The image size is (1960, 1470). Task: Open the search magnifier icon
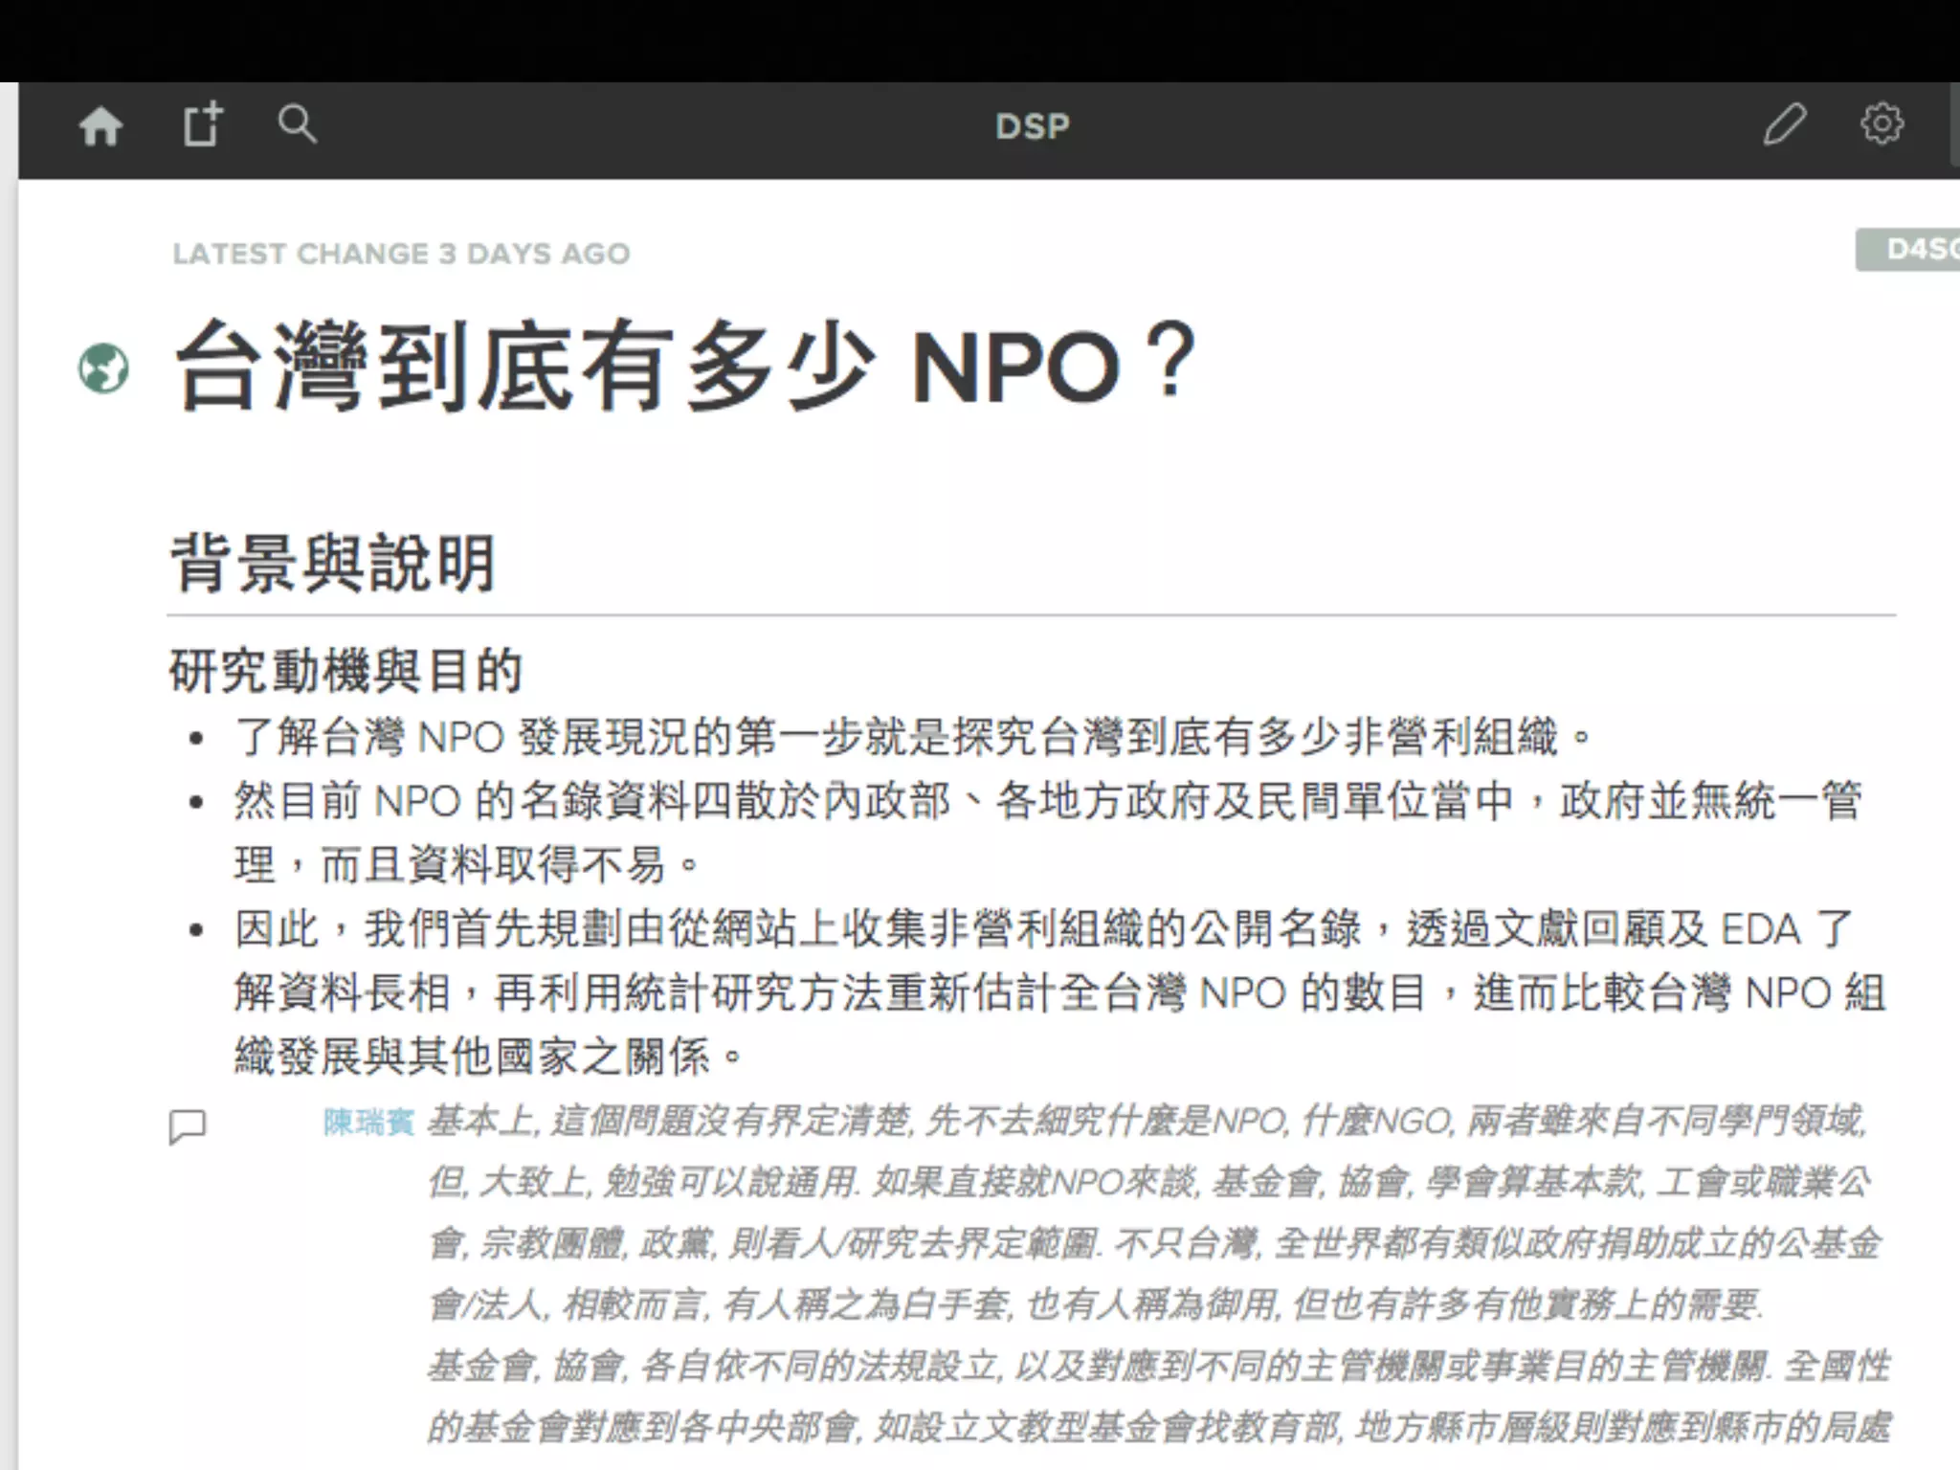click(x=297, y=124)
